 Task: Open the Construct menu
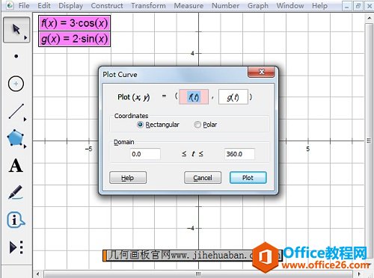coord(107,5)
